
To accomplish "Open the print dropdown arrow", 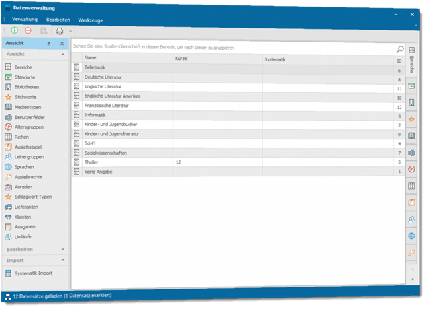I will coord(70,31).
